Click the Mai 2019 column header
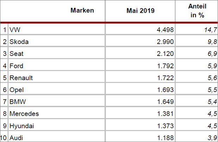218x142 pixels. click(x=140, y=10)
